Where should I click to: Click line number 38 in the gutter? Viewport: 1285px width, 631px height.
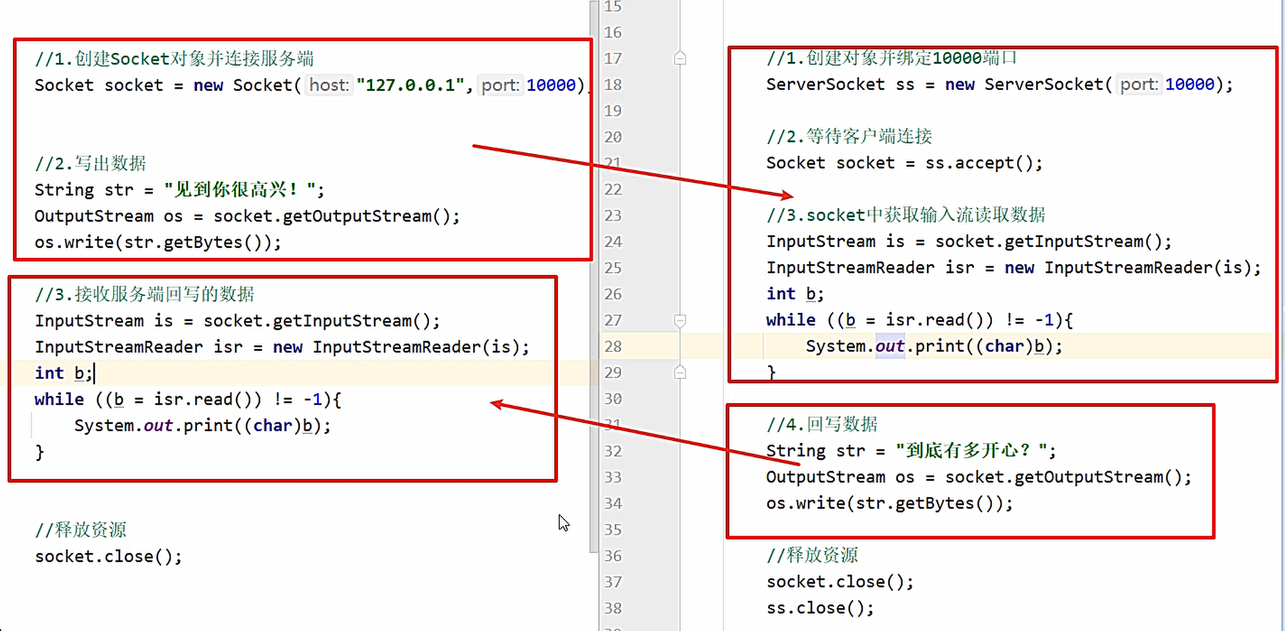pyautogui.click(x=612, y=608)
